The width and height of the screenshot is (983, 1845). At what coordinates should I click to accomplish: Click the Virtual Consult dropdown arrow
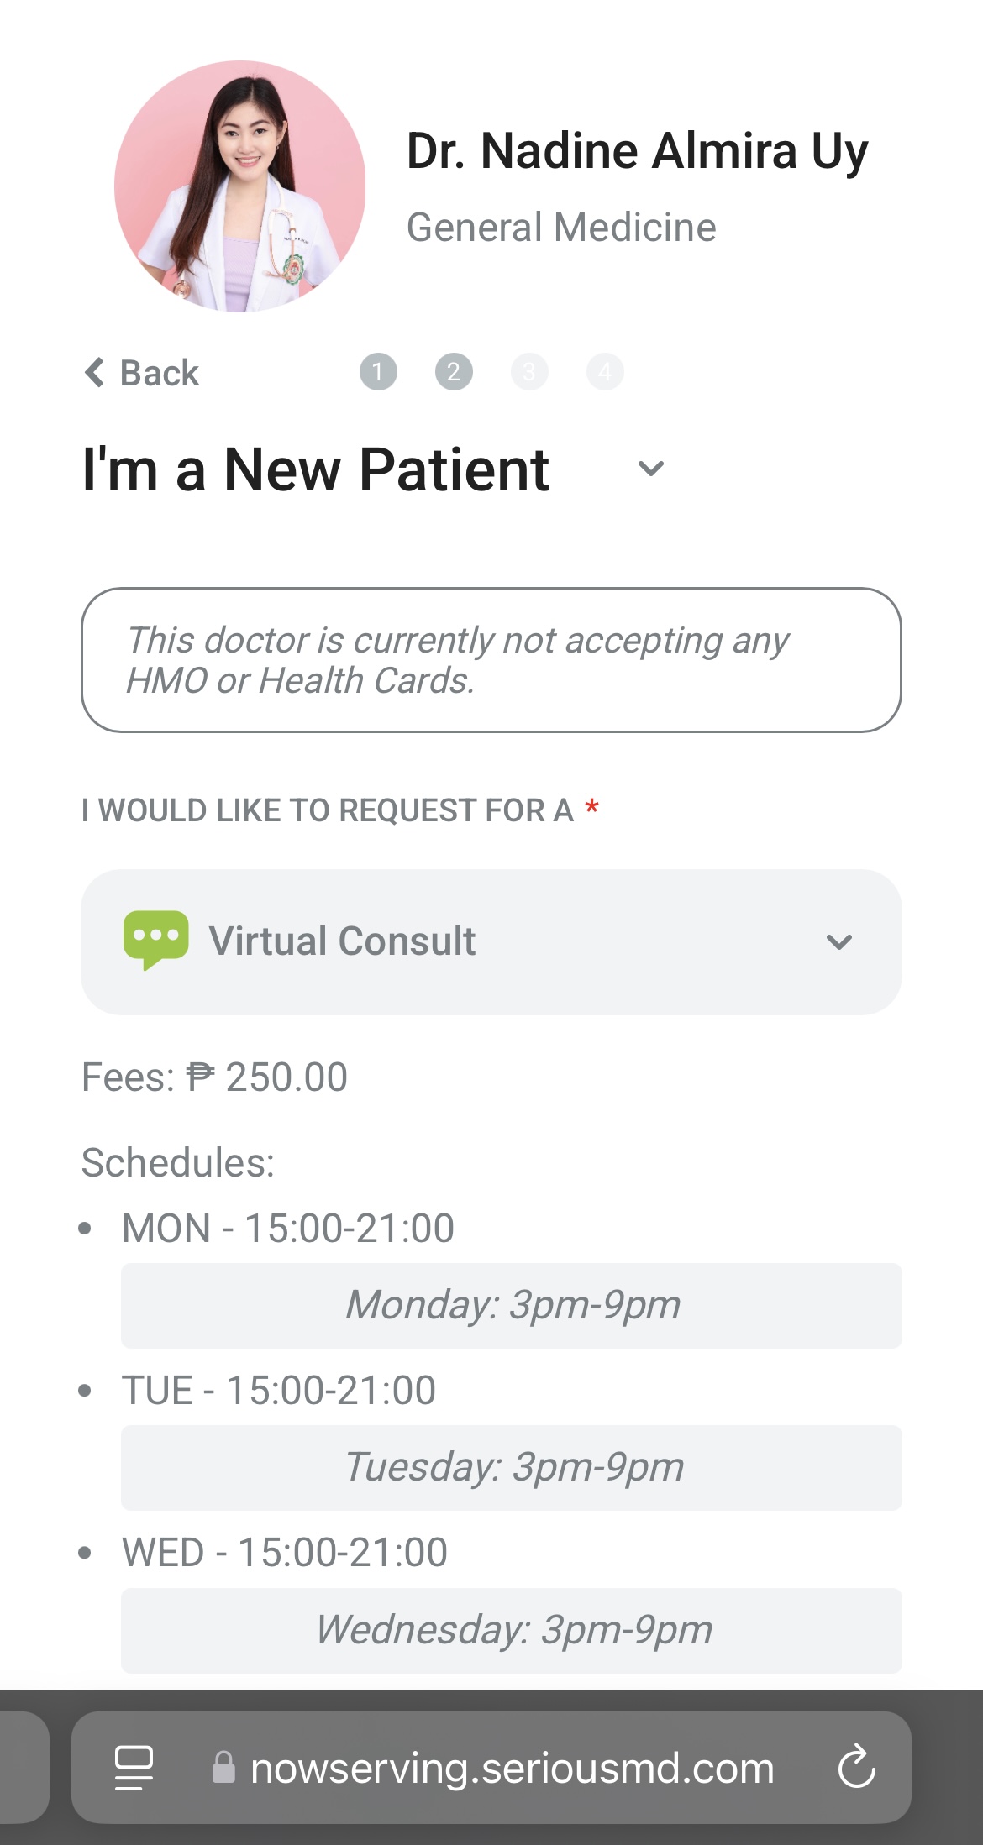[838, 942]
